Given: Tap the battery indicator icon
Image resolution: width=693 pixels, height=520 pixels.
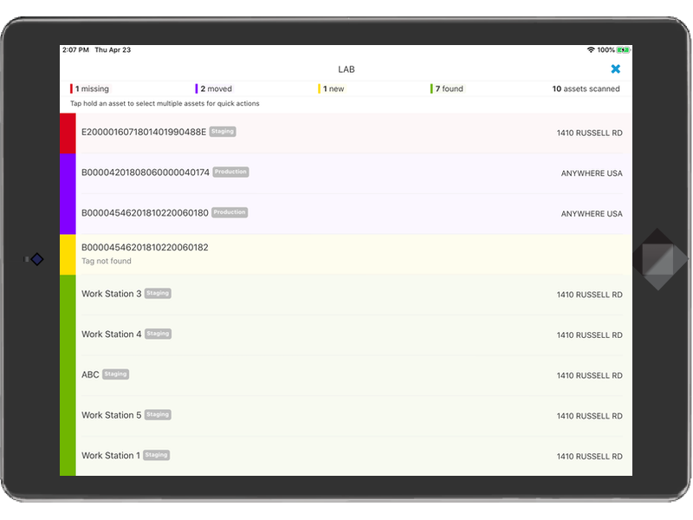Looking at the screenshot, I should [x=623, y=50].
